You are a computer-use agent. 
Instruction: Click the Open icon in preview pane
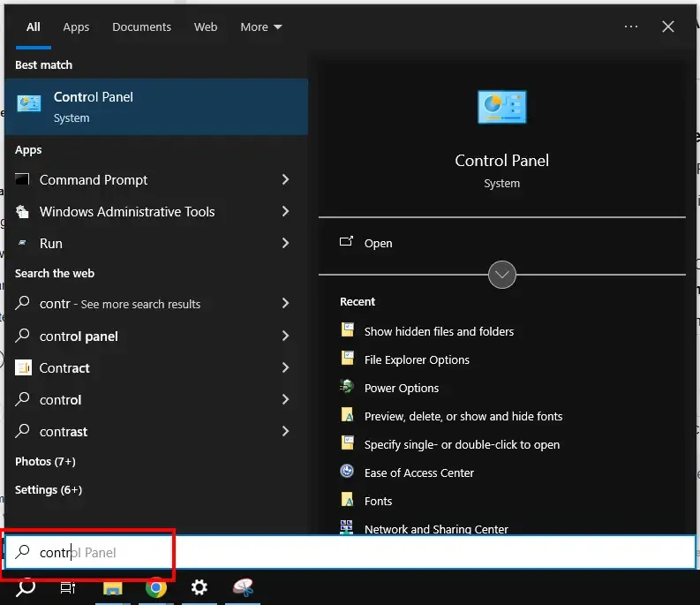(x=346, y=242)
